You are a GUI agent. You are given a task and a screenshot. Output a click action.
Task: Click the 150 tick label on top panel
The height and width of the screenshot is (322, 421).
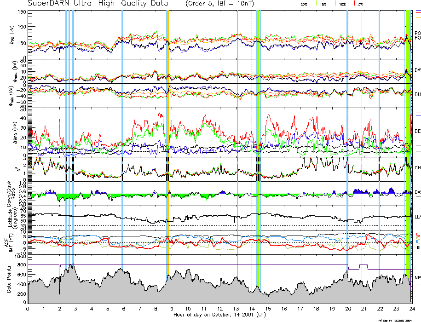21,11
